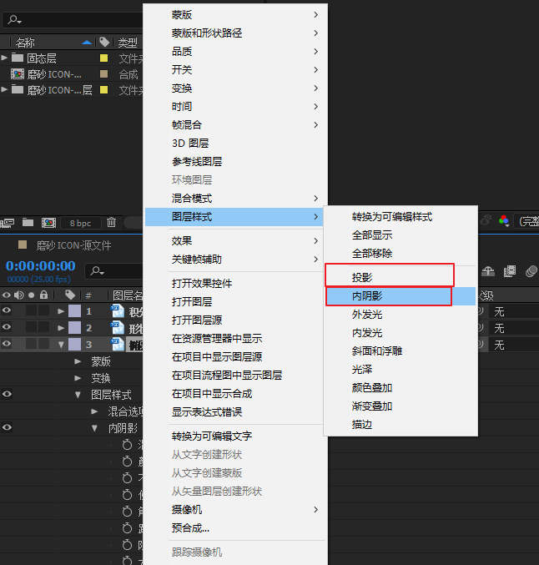Click the 类型 column header
Viewport: 539px width, 565px height.
[128, 43]
